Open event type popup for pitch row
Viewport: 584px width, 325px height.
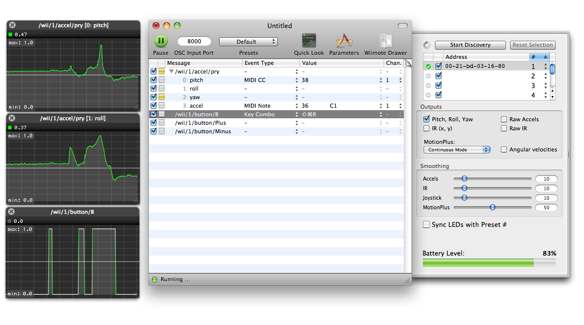click(297, 80)
